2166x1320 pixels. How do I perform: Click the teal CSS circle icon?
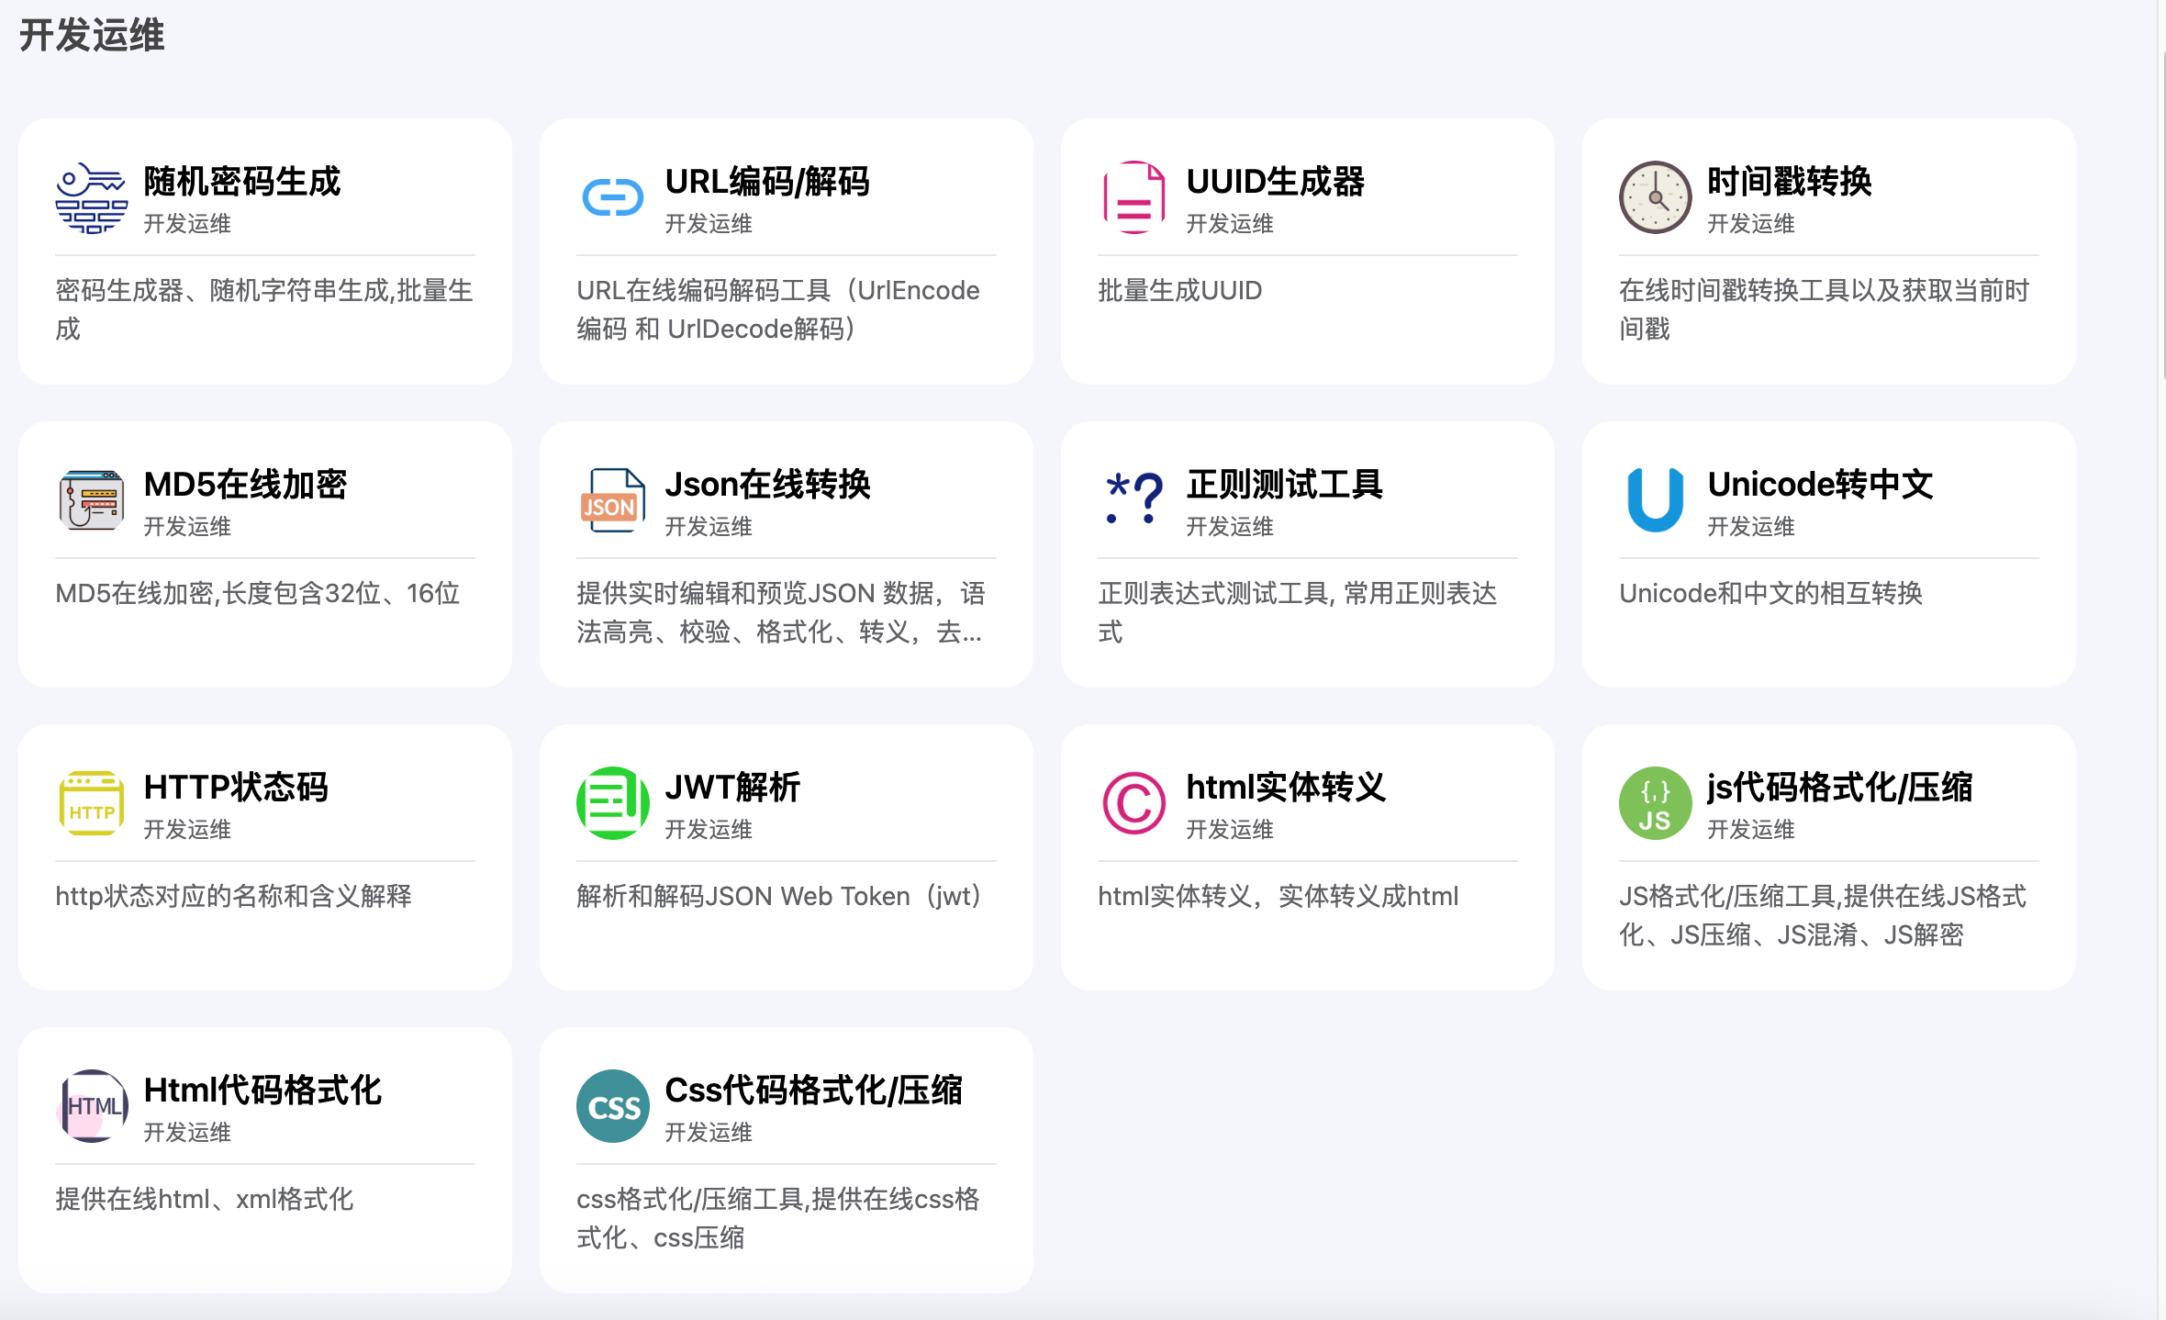click(612, 1106)
